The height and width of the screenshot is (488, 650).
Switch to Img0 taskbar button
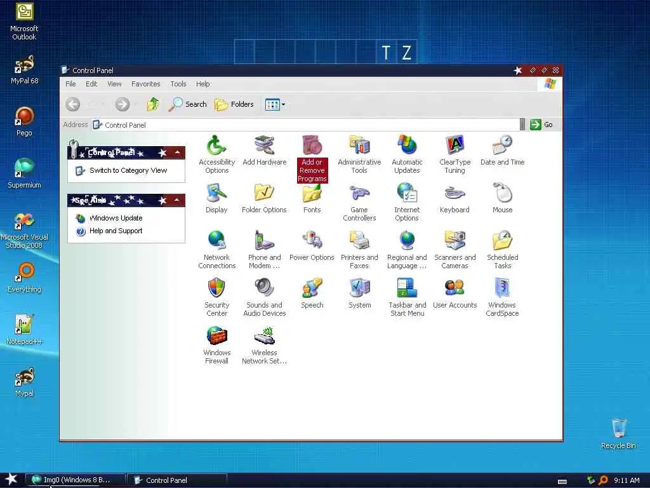click(x=75, y=480)
